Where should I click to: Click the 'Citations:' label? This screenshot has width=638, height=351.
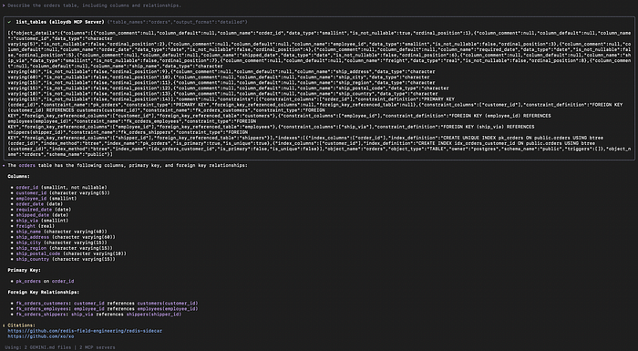point(22,325)
